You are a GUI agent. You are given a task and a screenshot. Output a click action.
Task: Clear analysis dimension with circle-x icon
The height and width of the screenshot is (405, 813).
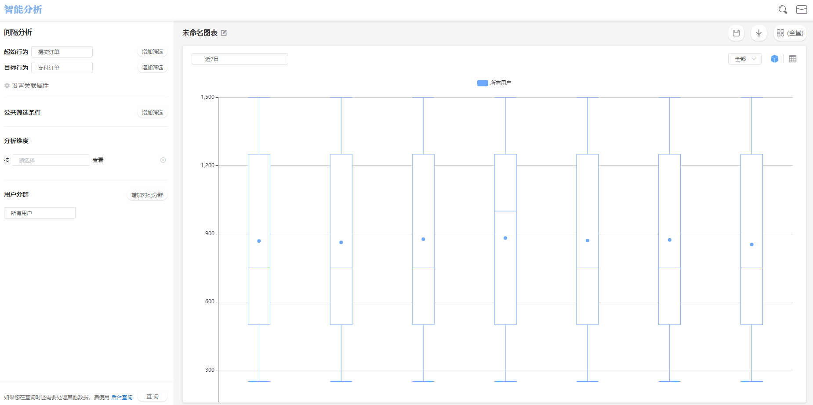tap(163, 160)
